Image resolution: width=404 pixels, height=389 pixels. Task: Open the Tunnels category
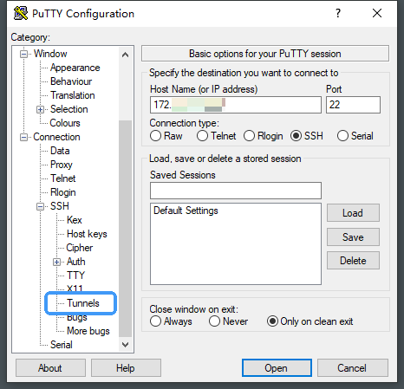pyautogui.click(x=83, y=303)
